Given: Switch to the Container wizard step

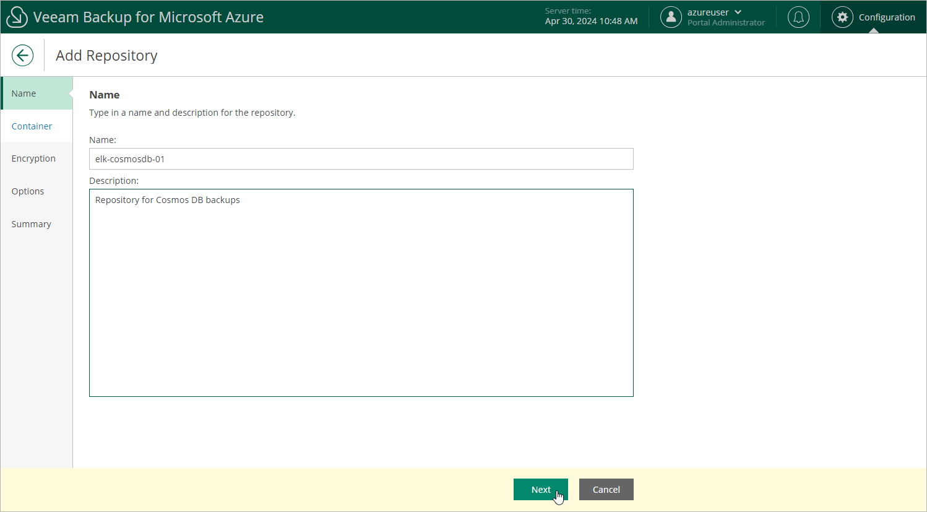Looking at the screenshot, I should (x=37, y=126).
